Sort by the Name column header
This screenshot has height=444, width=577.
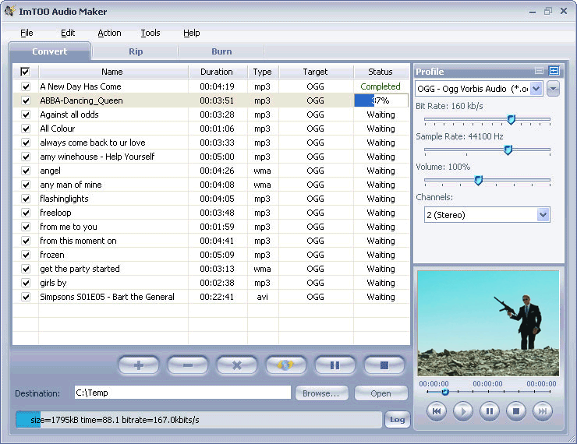[x=112, y=72]
